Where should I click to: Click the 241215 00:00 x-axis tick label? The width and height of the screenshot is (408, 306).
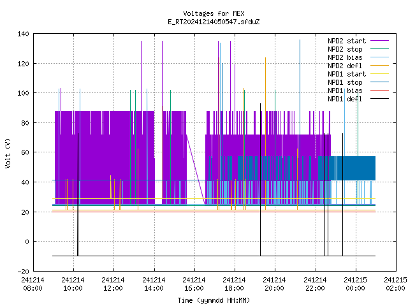click(x=355, y=284)
